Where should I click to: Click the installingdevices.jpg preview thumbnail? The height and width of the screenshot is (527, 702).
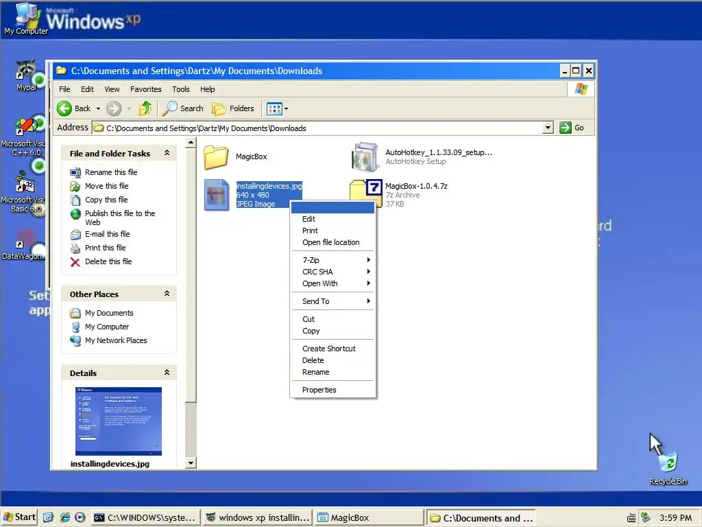[119, 421]
